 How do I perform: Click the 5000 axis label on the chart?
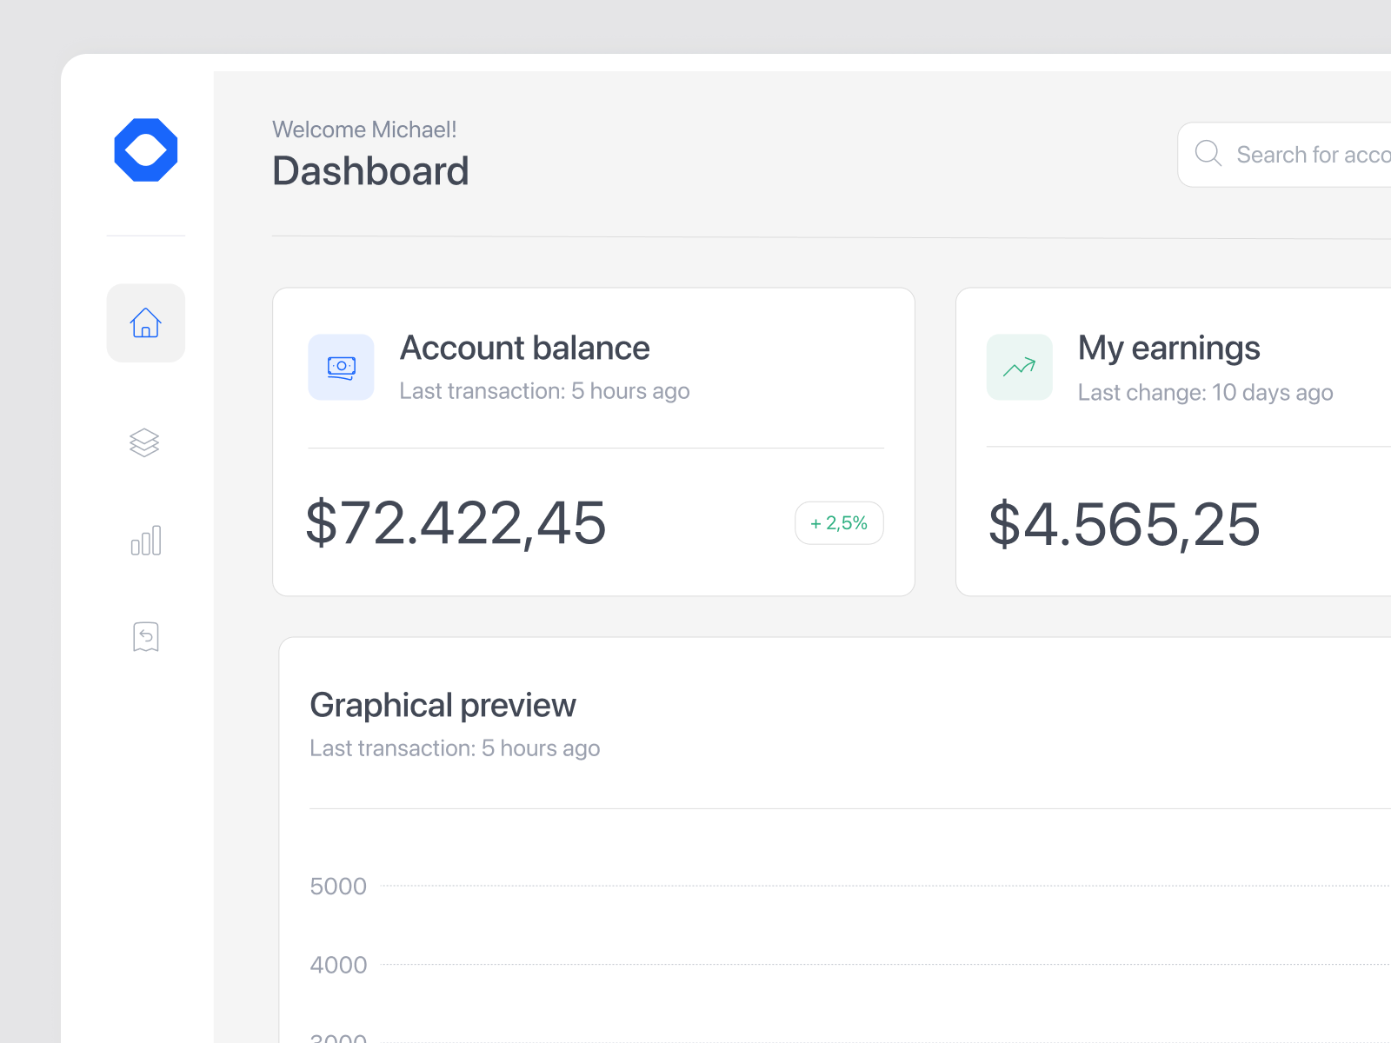[x=339, y=886]
